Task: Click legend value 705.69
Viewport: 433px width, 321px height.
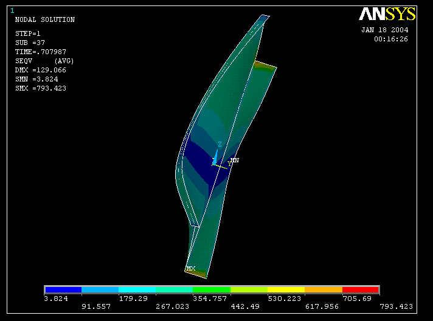Action: point(357,299)
